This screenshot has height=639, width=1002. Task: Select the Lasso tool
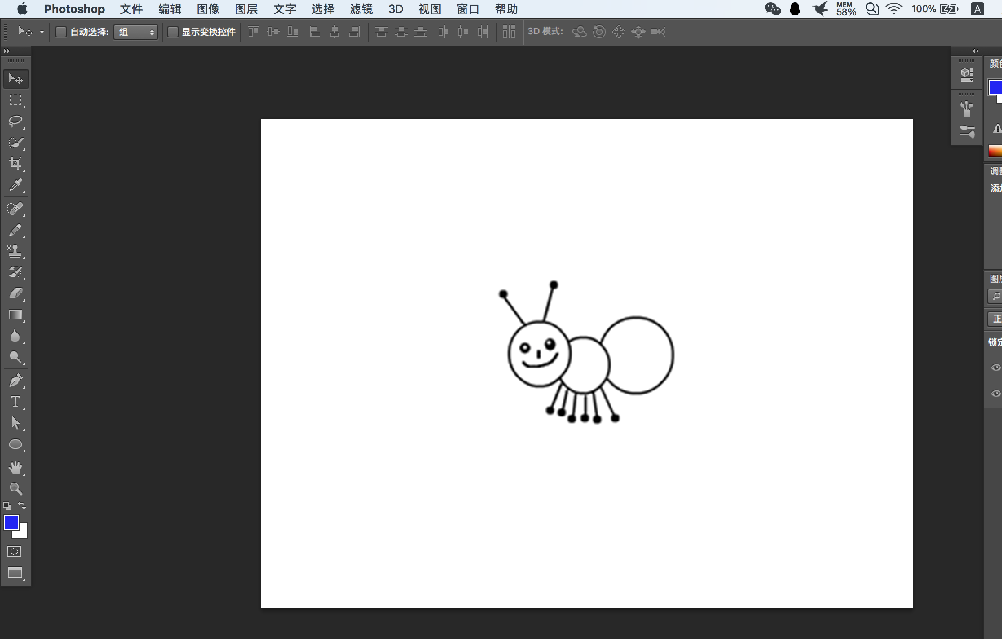point(16,121)
